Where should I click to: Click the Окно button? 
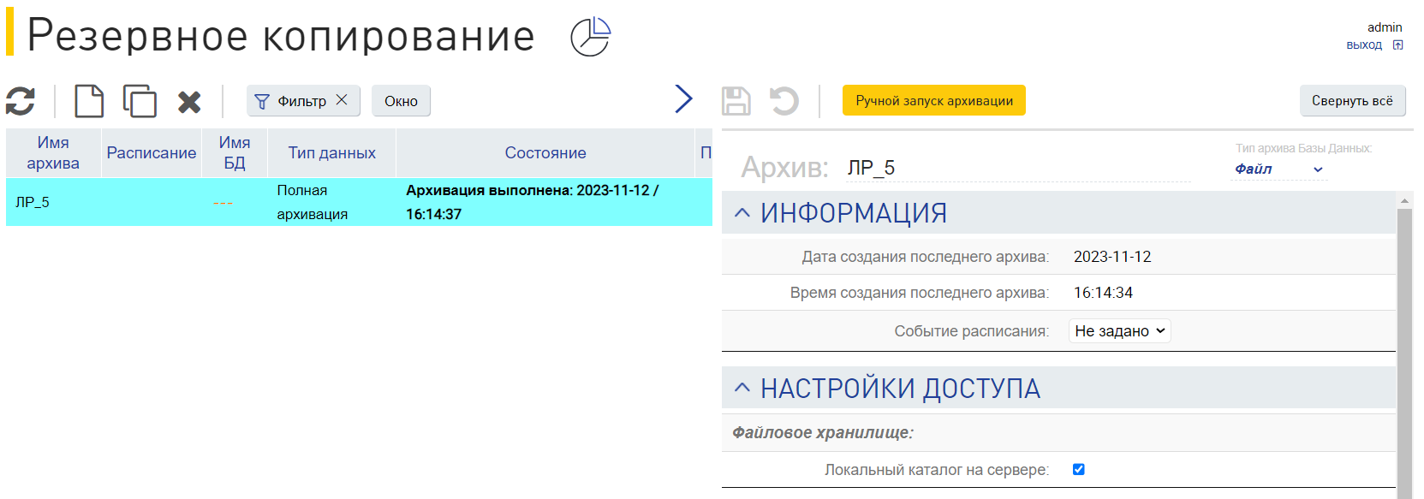[401, 101]
